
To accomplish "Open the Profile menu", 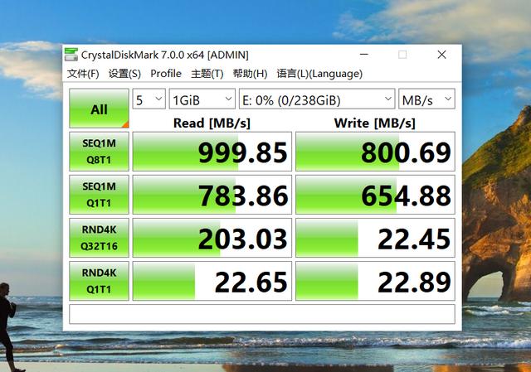I will pyautogui.click(x=166, y=74).
